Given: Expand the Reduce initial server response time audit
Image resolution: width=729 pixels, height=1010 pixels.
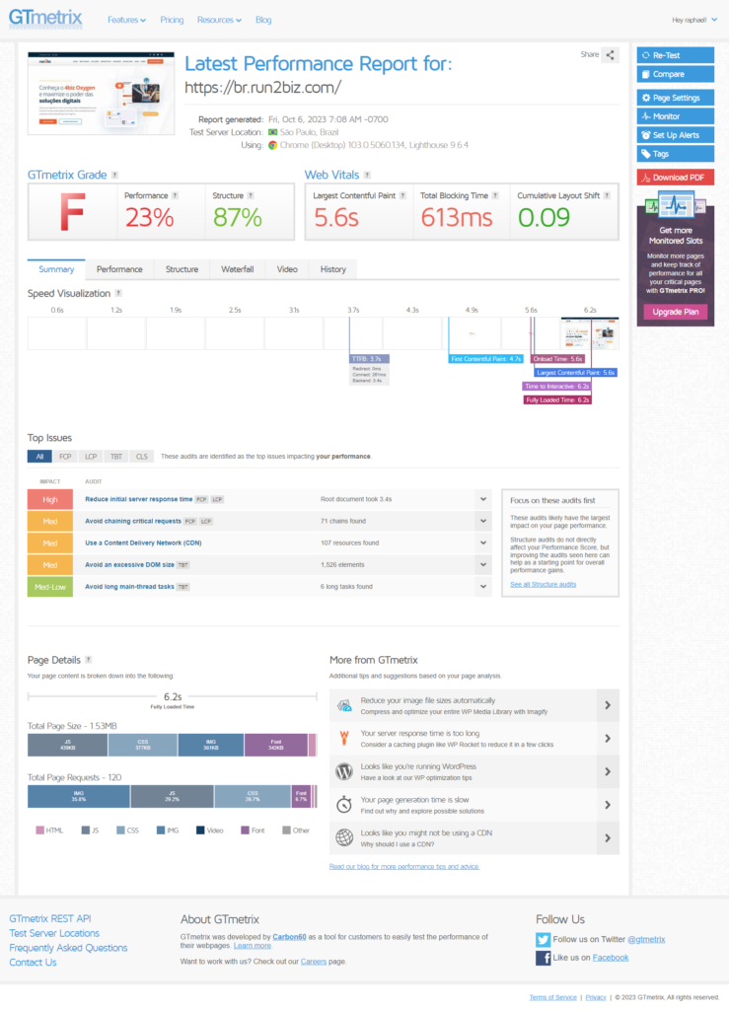Looking at the screenshot, I should tap(482, 499).
